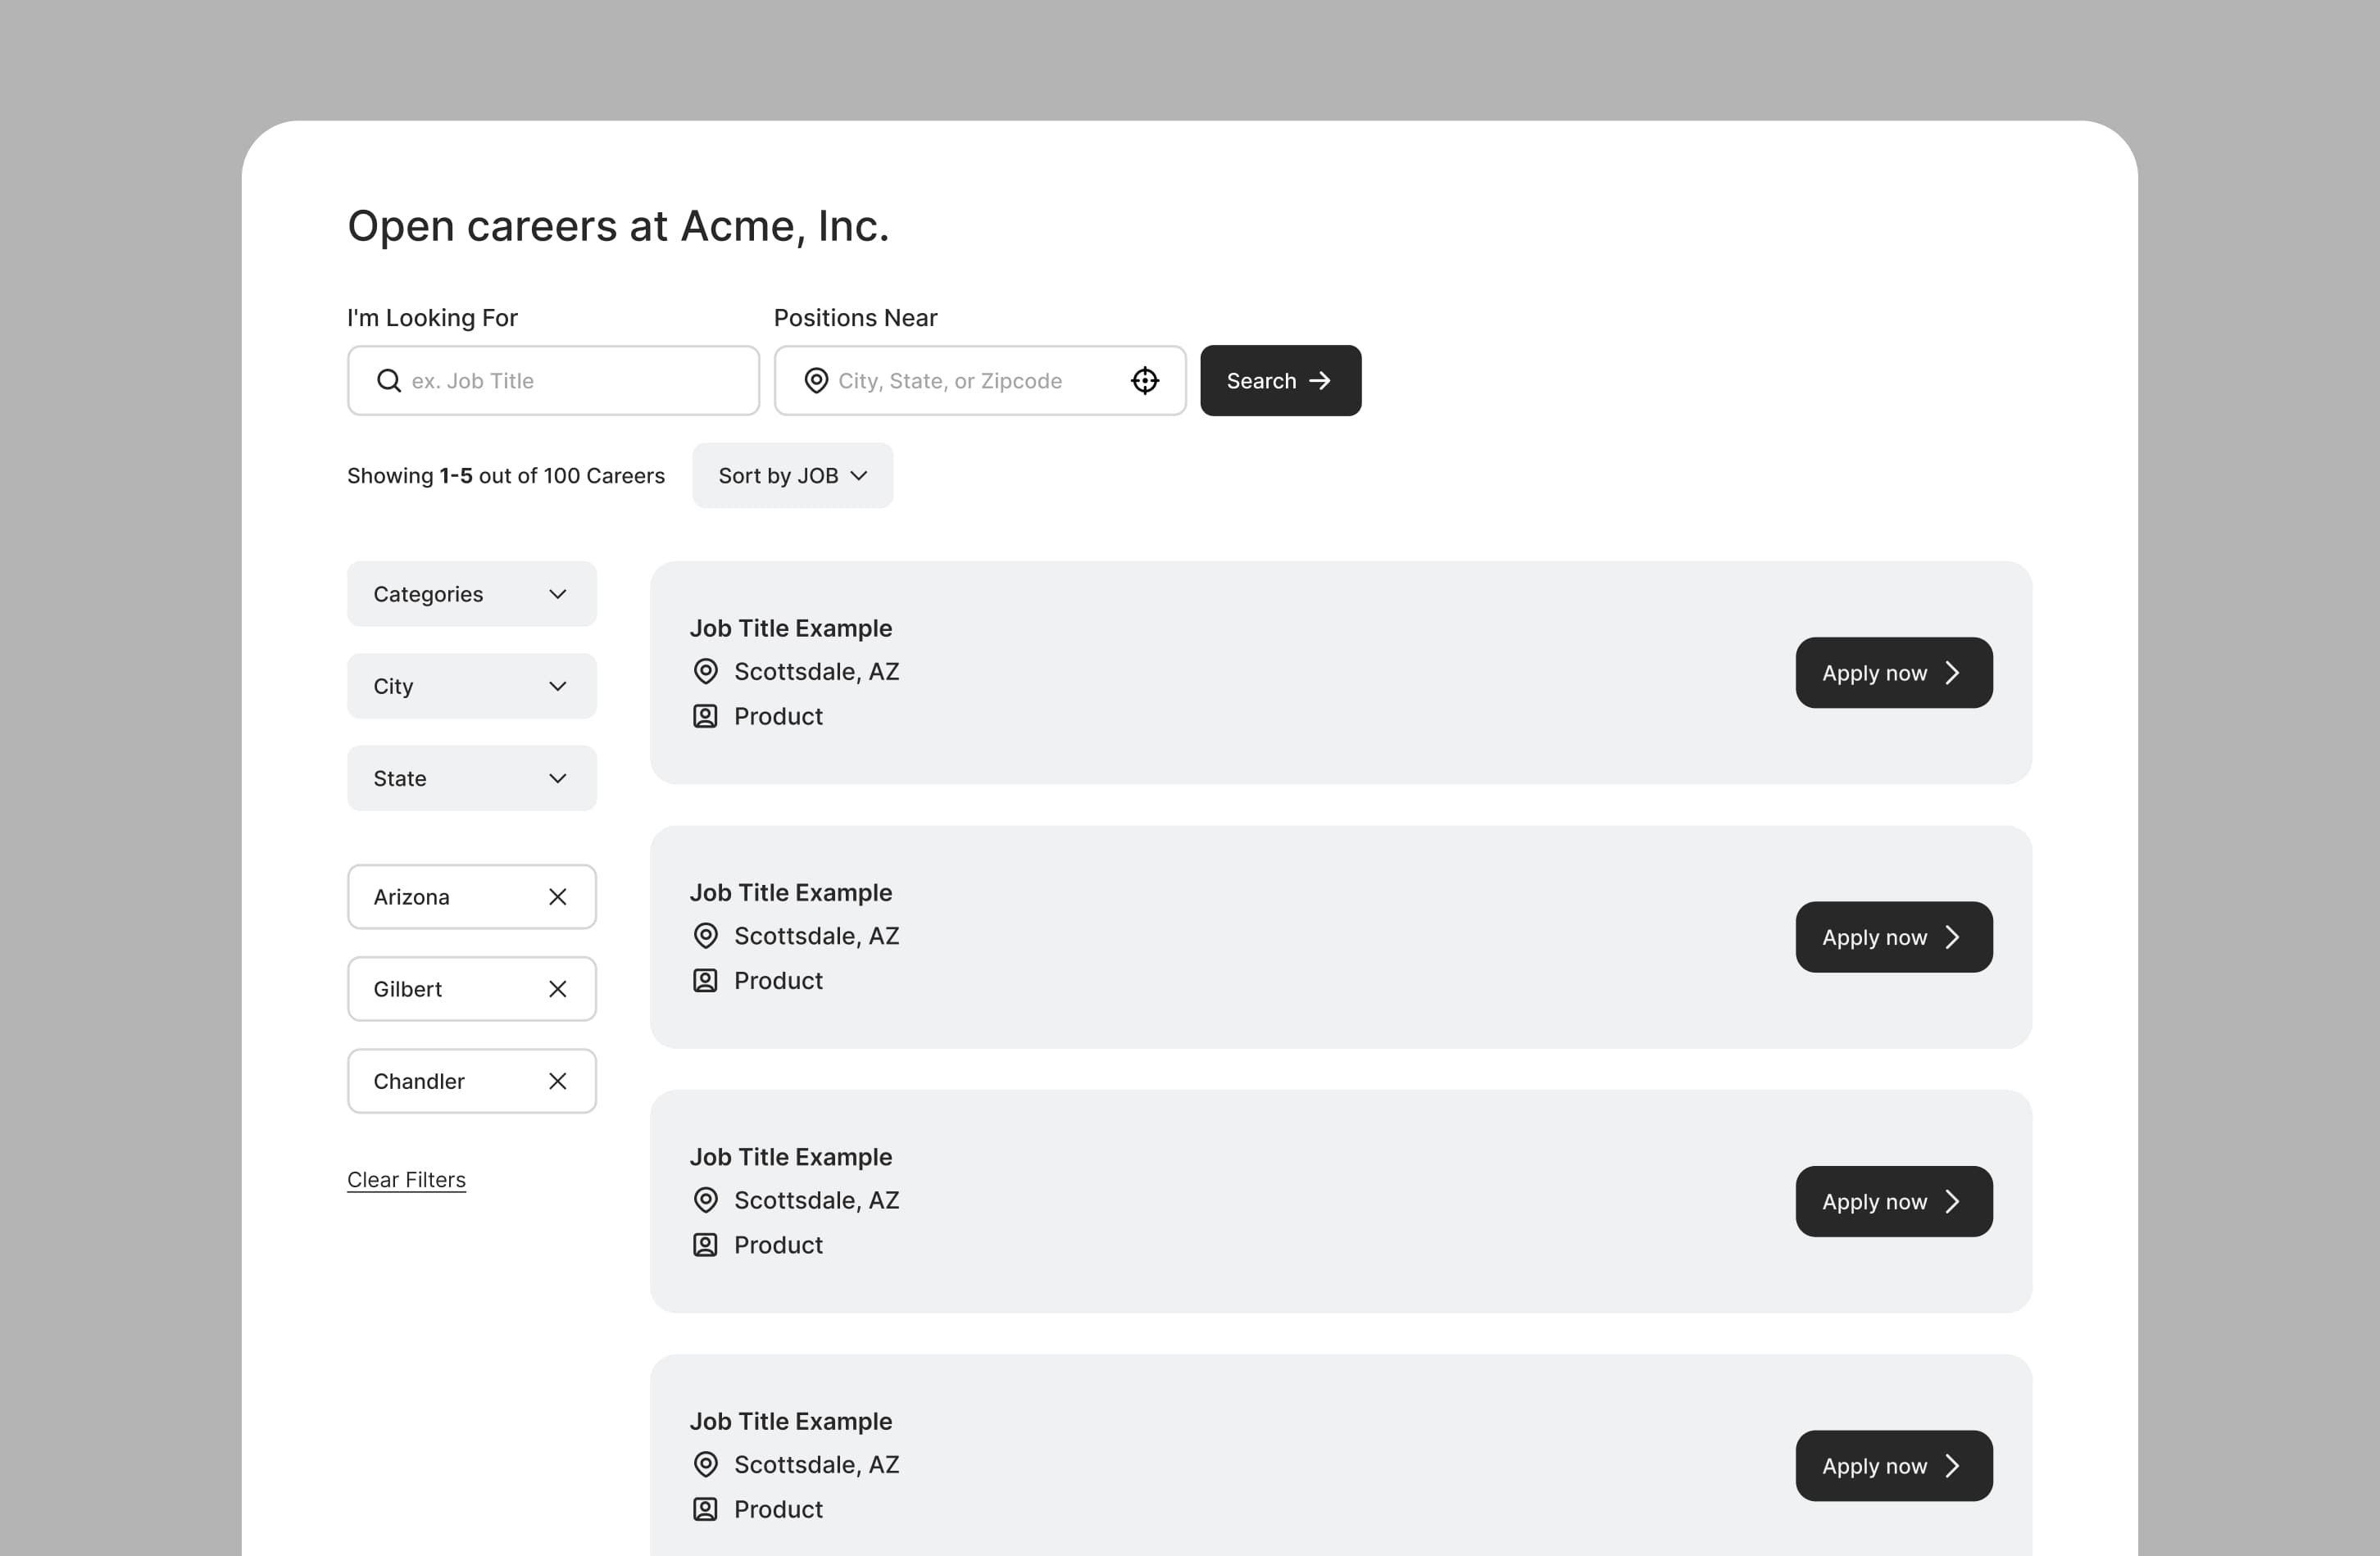Apply now for the first Job Title Example
The width and height of the screenshot is (2380, 1556).
click(x=1893, y=672)
